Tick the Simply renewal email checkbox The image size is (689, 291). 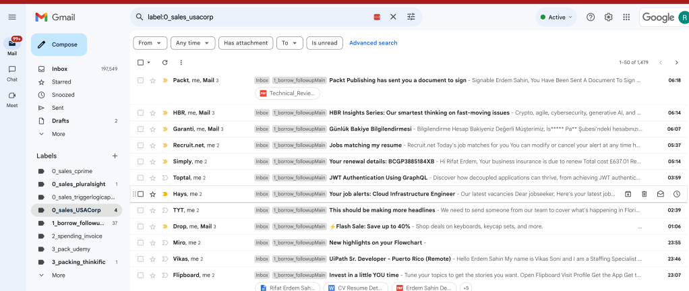point(141,162)
